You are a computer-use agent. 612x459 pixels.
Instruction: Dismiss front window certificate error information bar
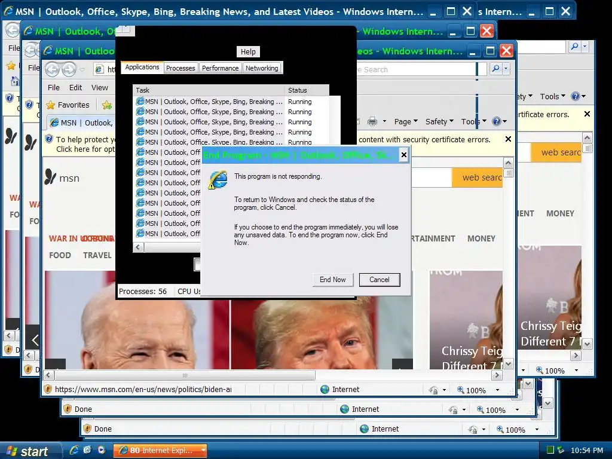508,139
